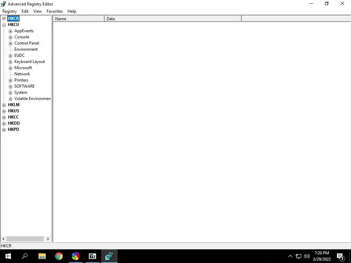This screenshot has height=263, width=351.
Task: Select the HKLM tree node
Action: tap(14, 105)
